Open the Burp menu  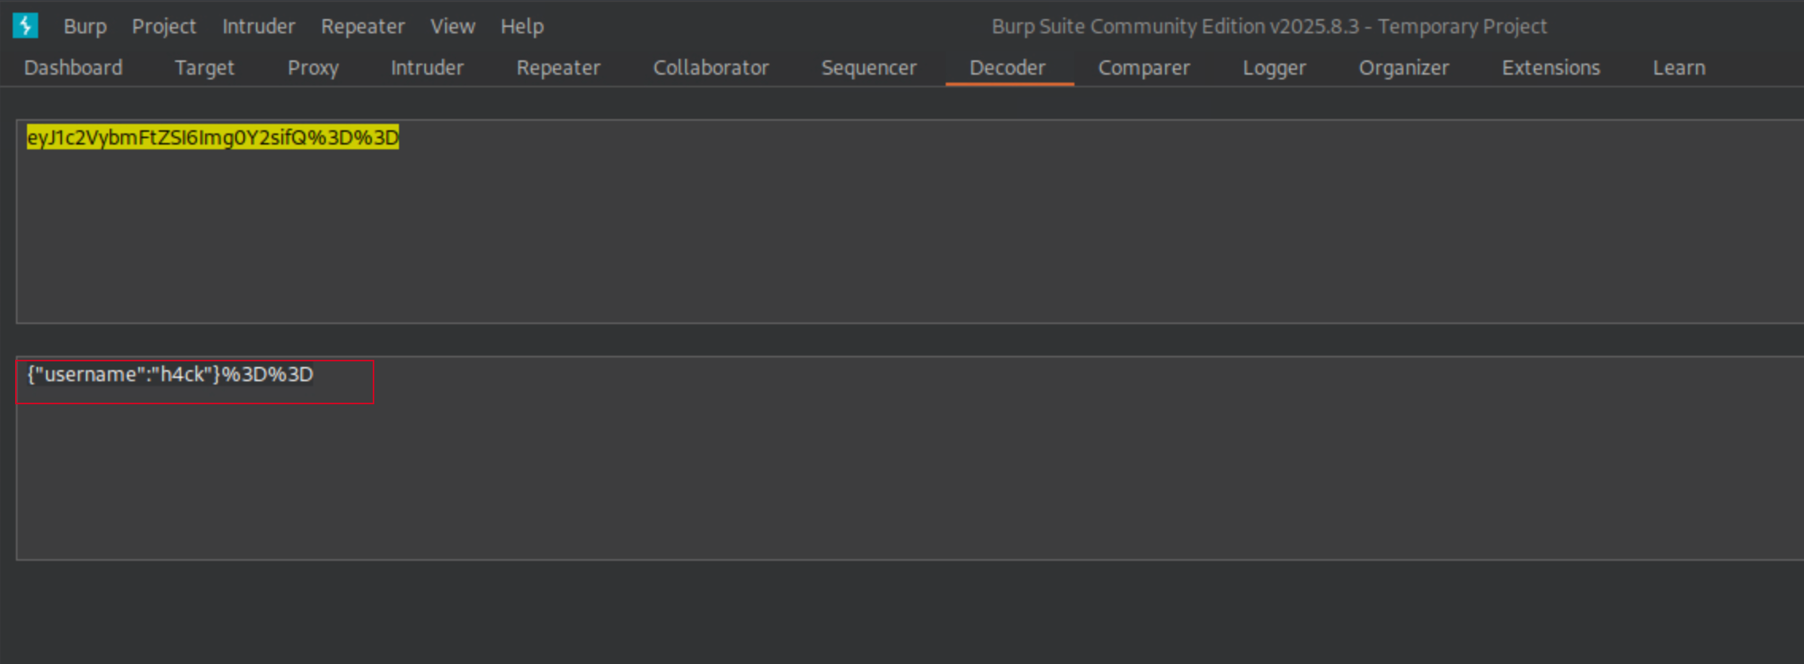(x=85, y=26)
